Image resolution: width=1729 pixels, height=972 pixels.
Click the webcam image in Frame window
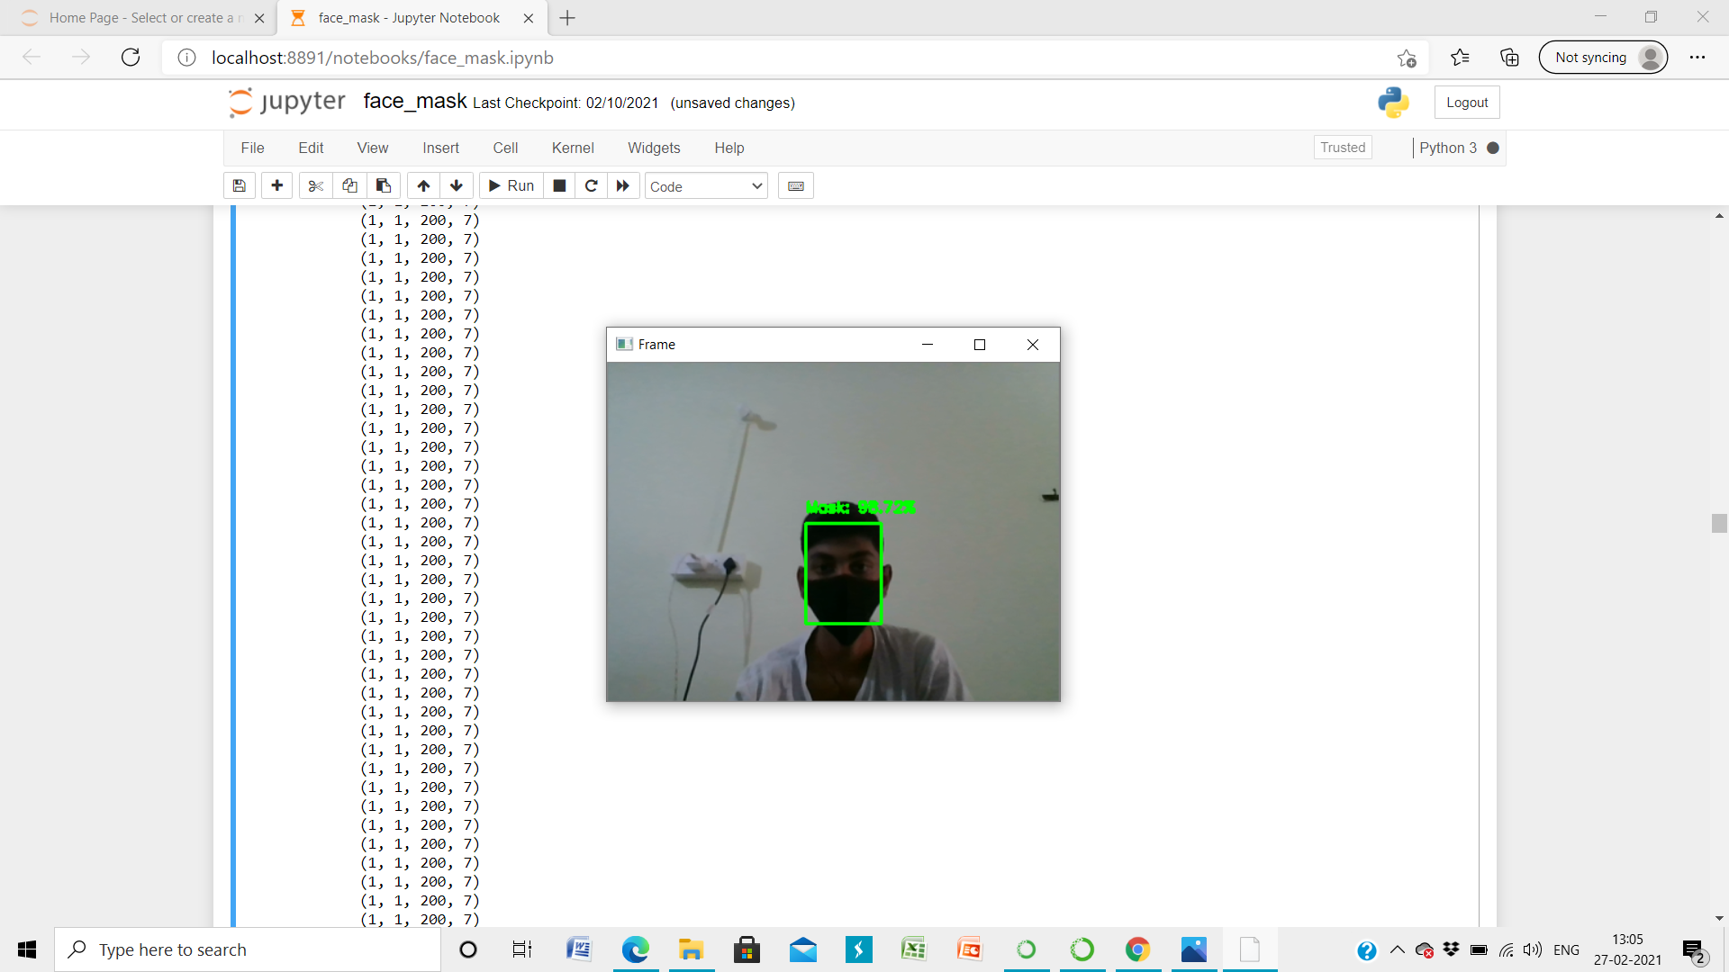point(833,532)
